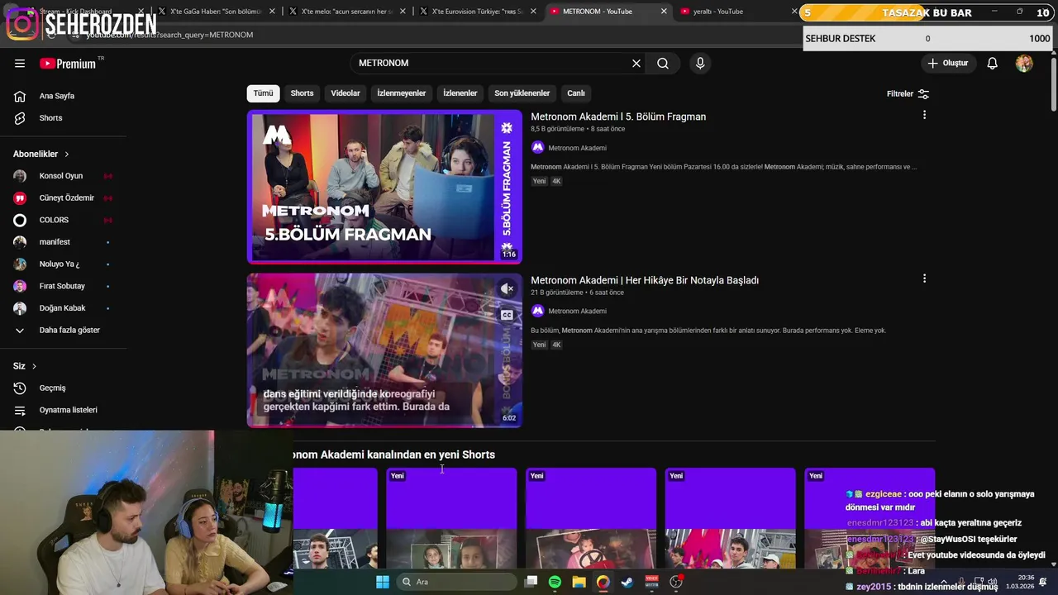Start voice search with microphone icon
The image size is (1058, 595).
[700, 64]
